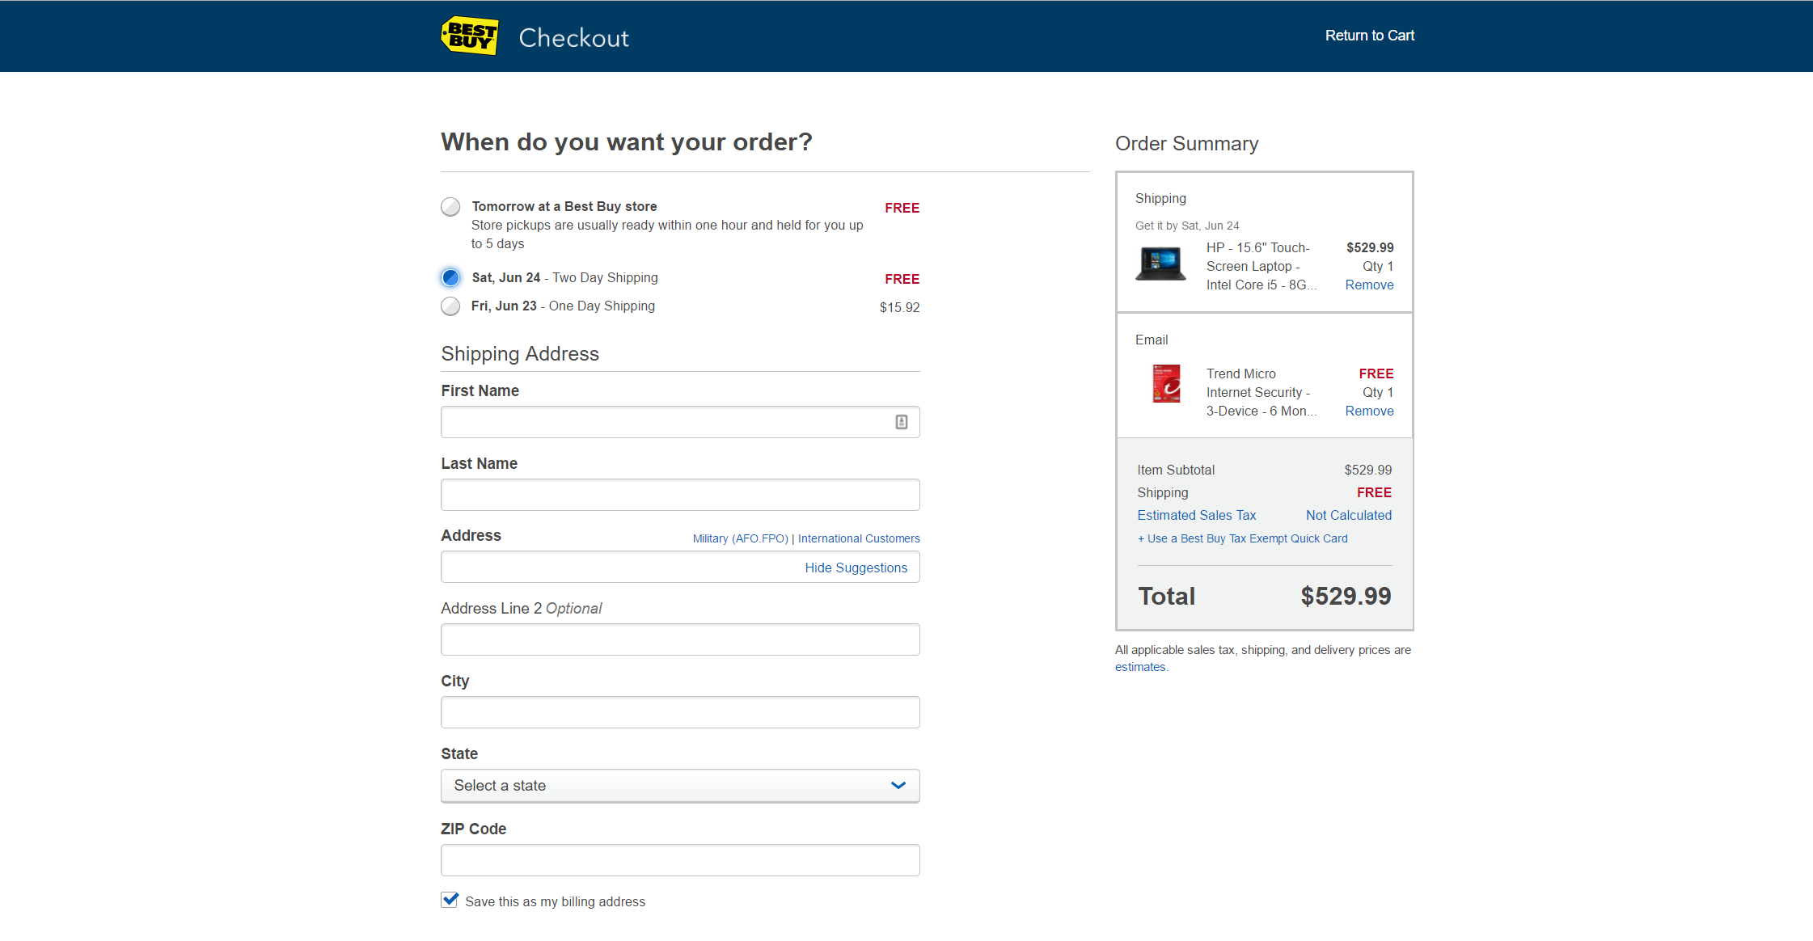Open the HP laptop product thumbnail
This screenshot has height=941, width=1813.
tap(1160, 264)
